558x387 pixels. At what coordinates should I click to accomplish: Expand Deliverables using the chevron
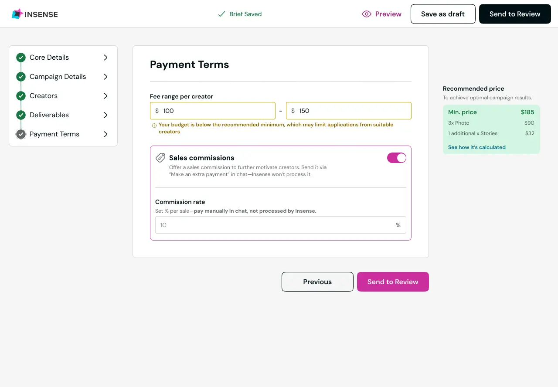(x=105, y=115)
